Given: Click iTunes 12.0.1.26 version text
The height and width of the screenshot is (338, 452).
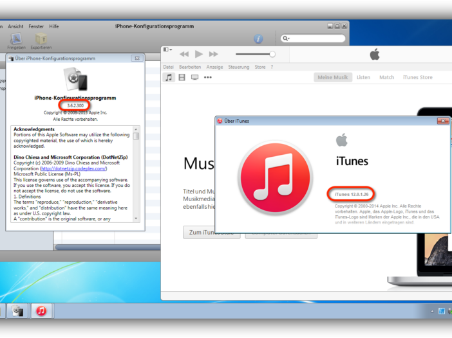Looking at the screenshot, I should 352,195.
